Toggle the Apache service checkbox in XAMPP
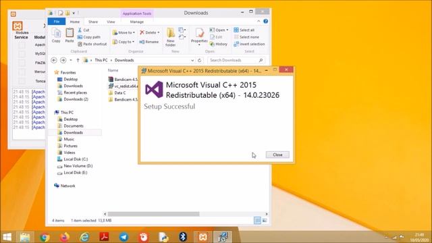432x243 pixels. 22,45
